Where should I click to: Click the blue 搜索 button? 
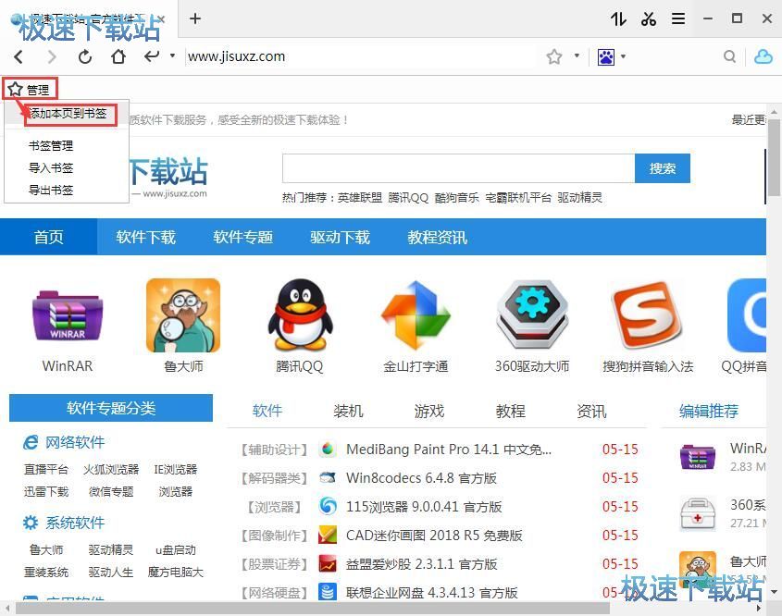(663, 168)
